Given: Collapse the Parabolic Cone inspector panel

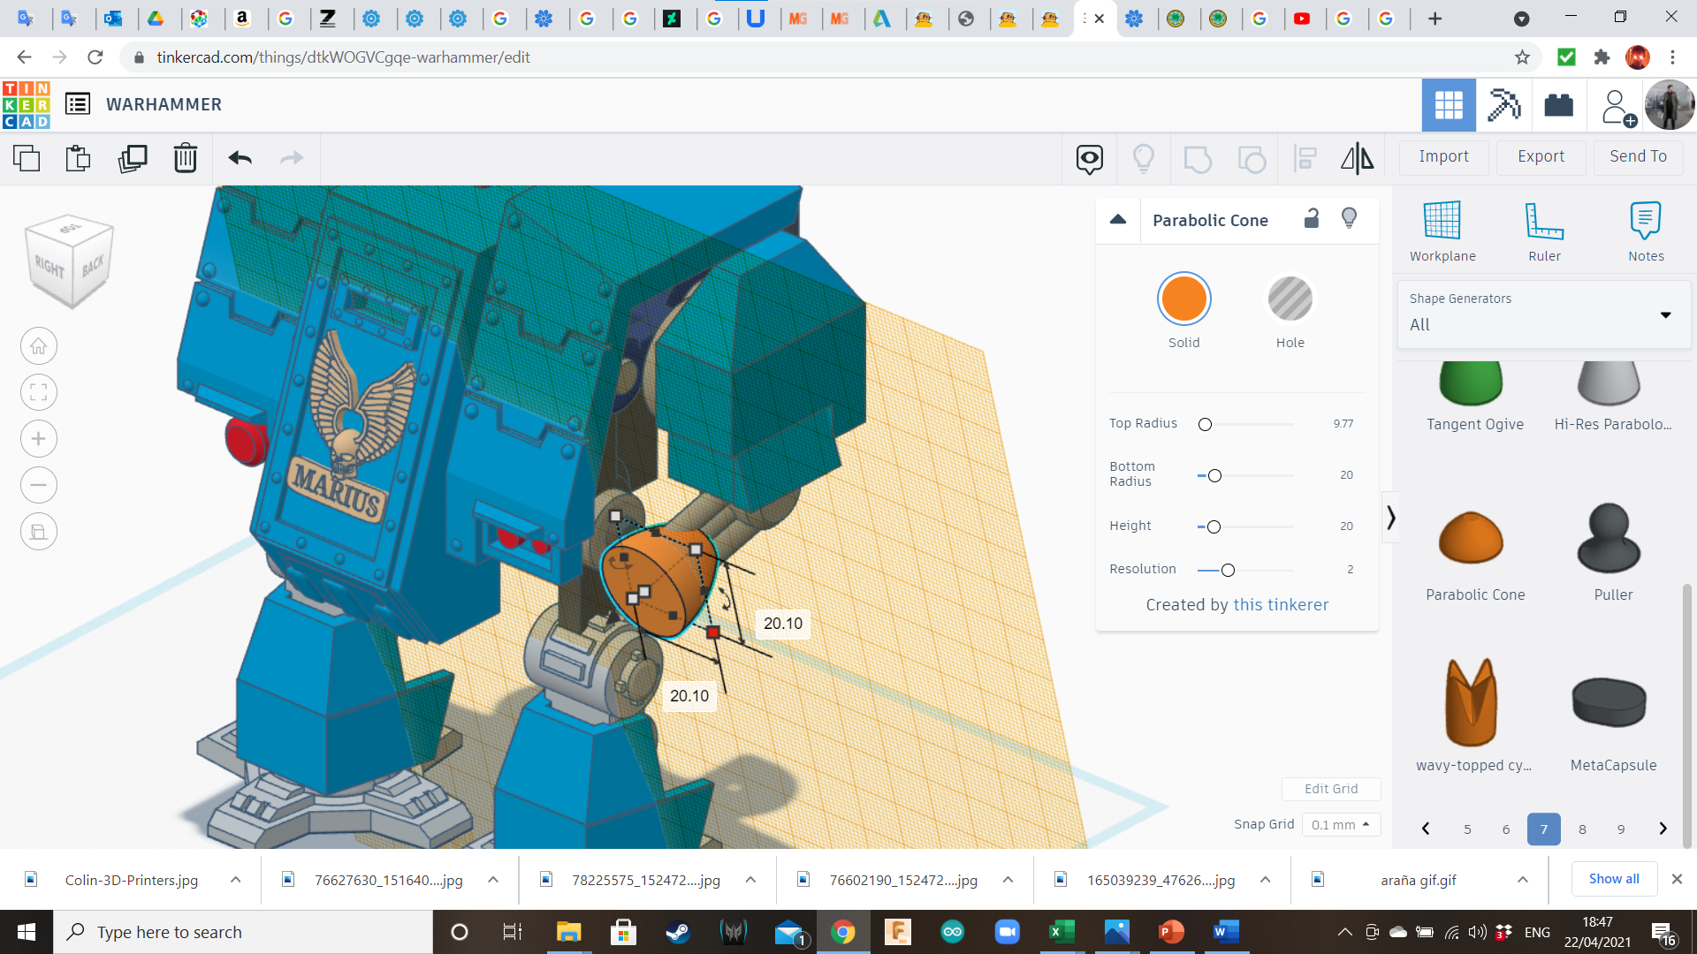Looking at the screenshot, I should [1118, 219].
